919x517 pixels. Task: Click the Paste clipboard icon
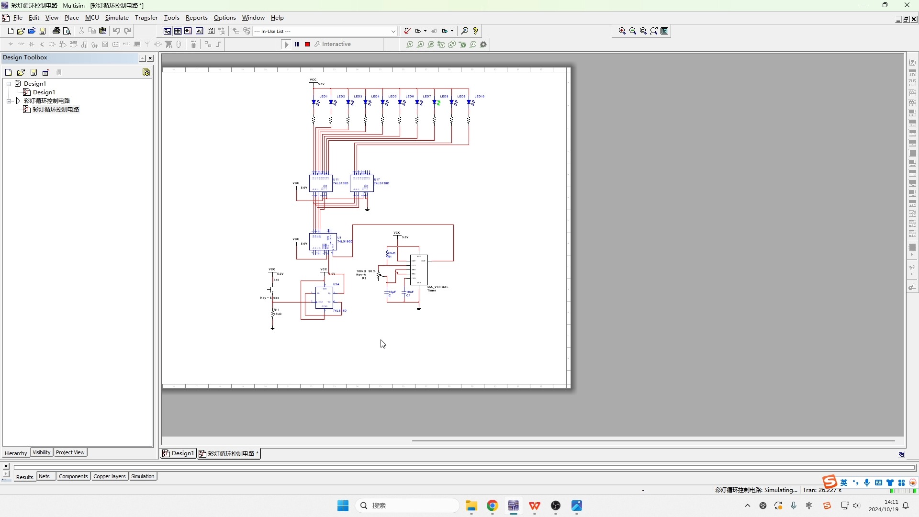point(102,31)
